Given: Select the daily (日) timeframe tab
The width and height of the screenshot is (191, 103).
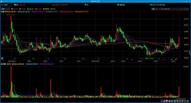Looking at the screenshot, I should (x=153, y=9).
